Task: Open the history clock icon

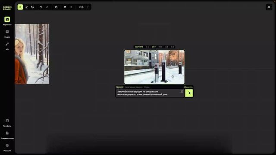Action: 56,7
